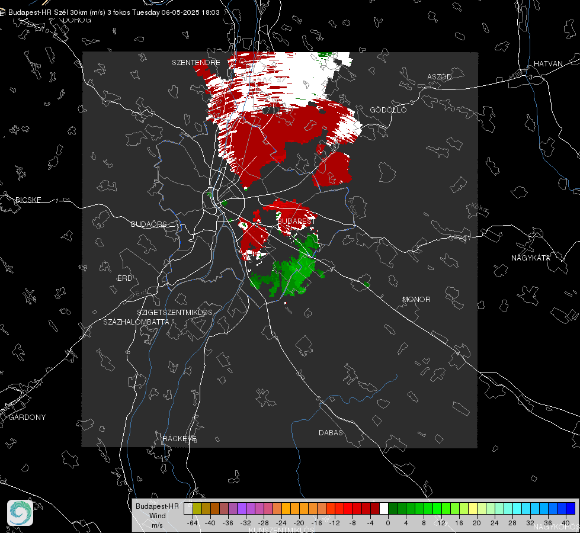Click the HATVAN map label

(x=548, y=63)
